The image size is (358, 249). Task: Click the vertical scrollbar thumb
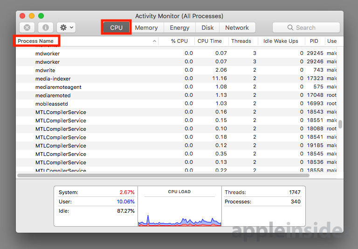(x=340, y=124)
